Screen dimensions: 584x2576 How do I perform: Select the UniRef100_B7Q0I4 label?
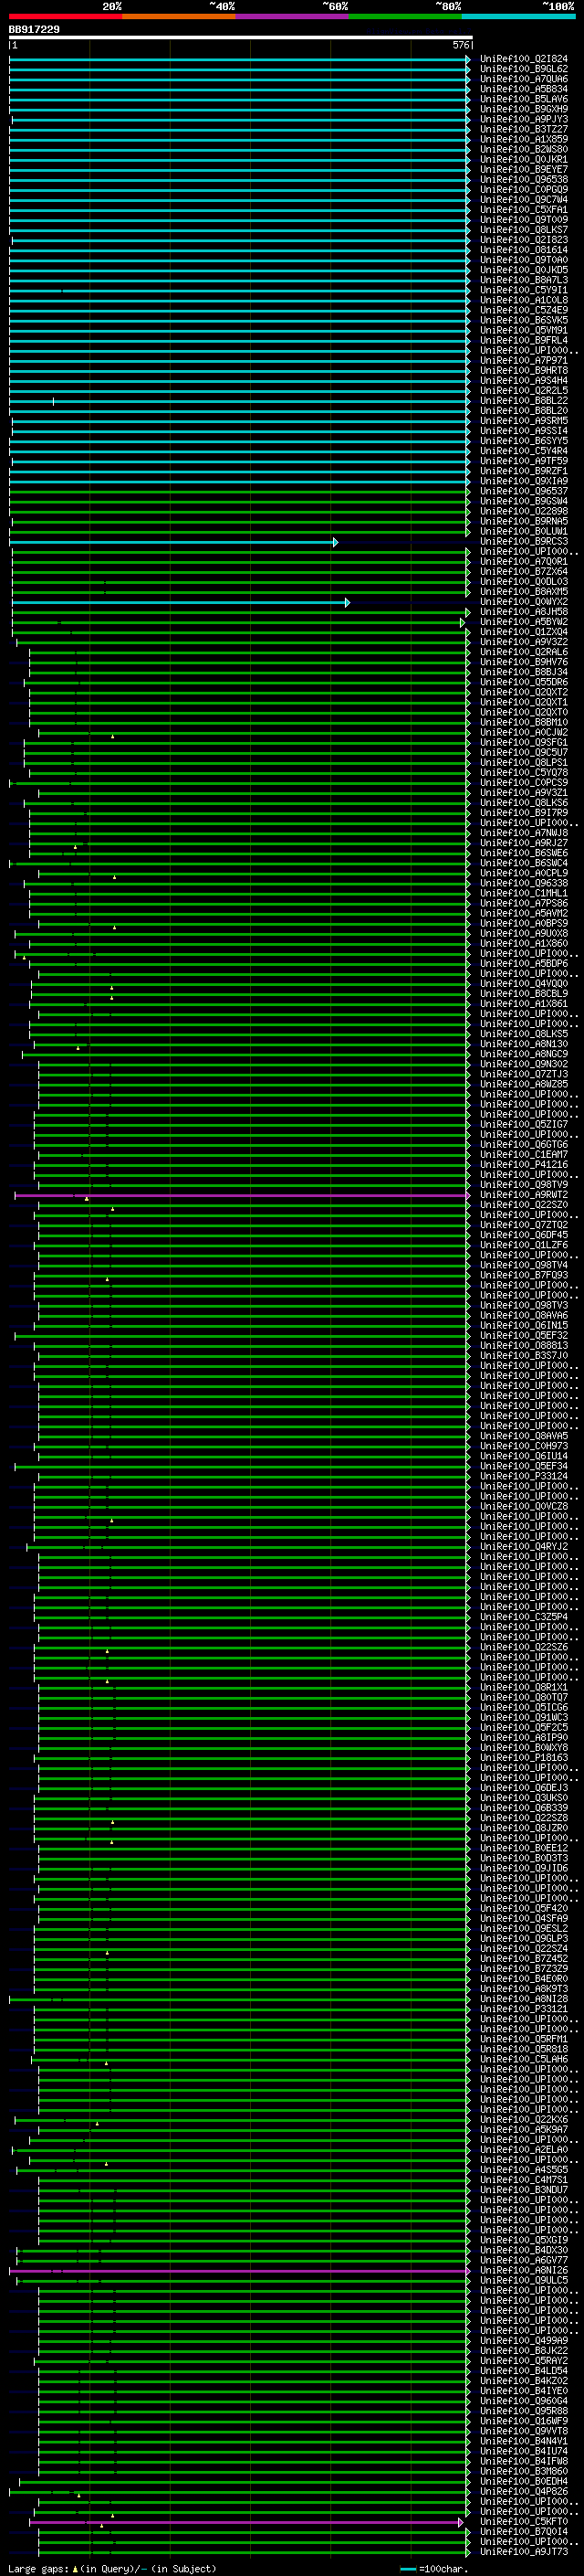coord(524,2533)
